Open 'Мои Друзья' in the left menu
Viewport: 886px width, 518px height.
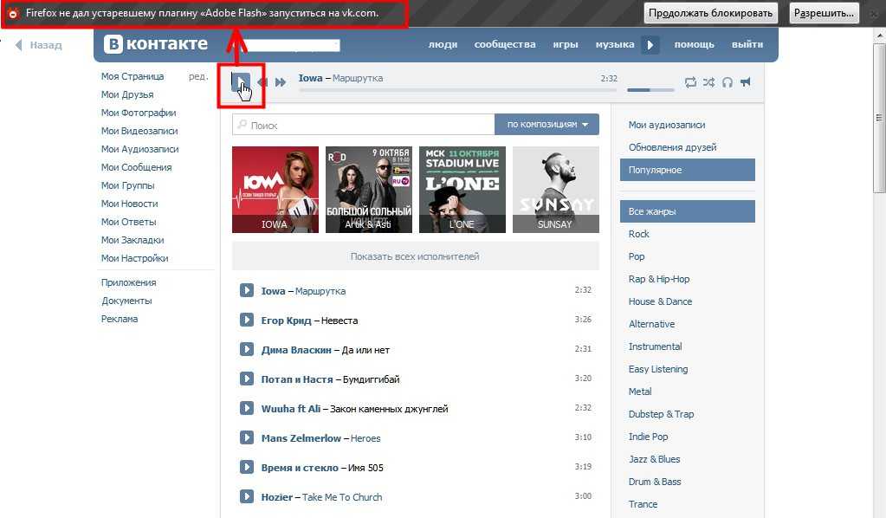[x=127, y=94]
